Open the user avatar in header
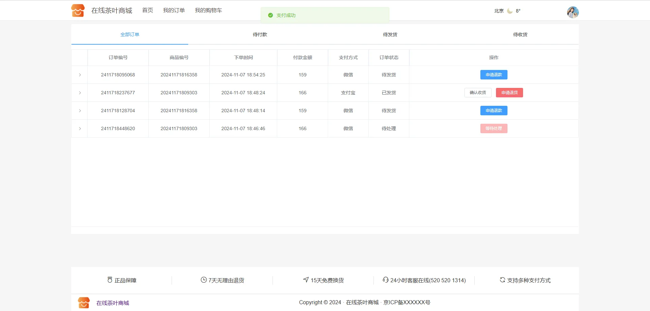This screenshot has width=650, height=311. pyautogui.click(x=572, y=12)
